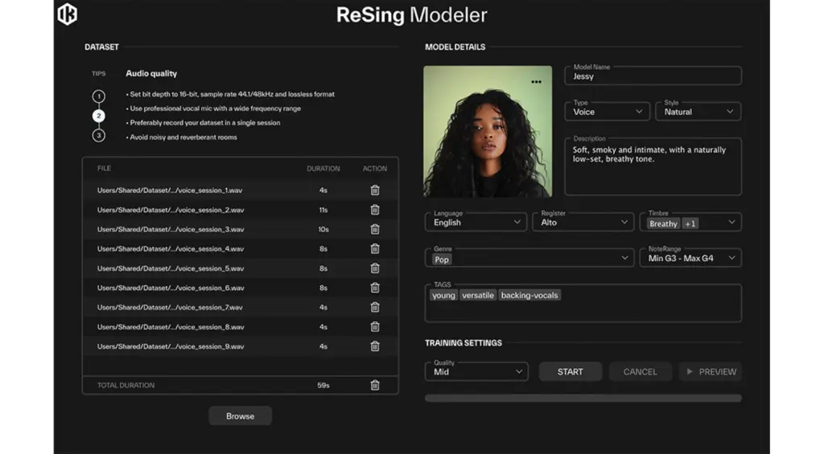
Task: Open the three-dot menu on the portrait image
Action: point(536,82)
